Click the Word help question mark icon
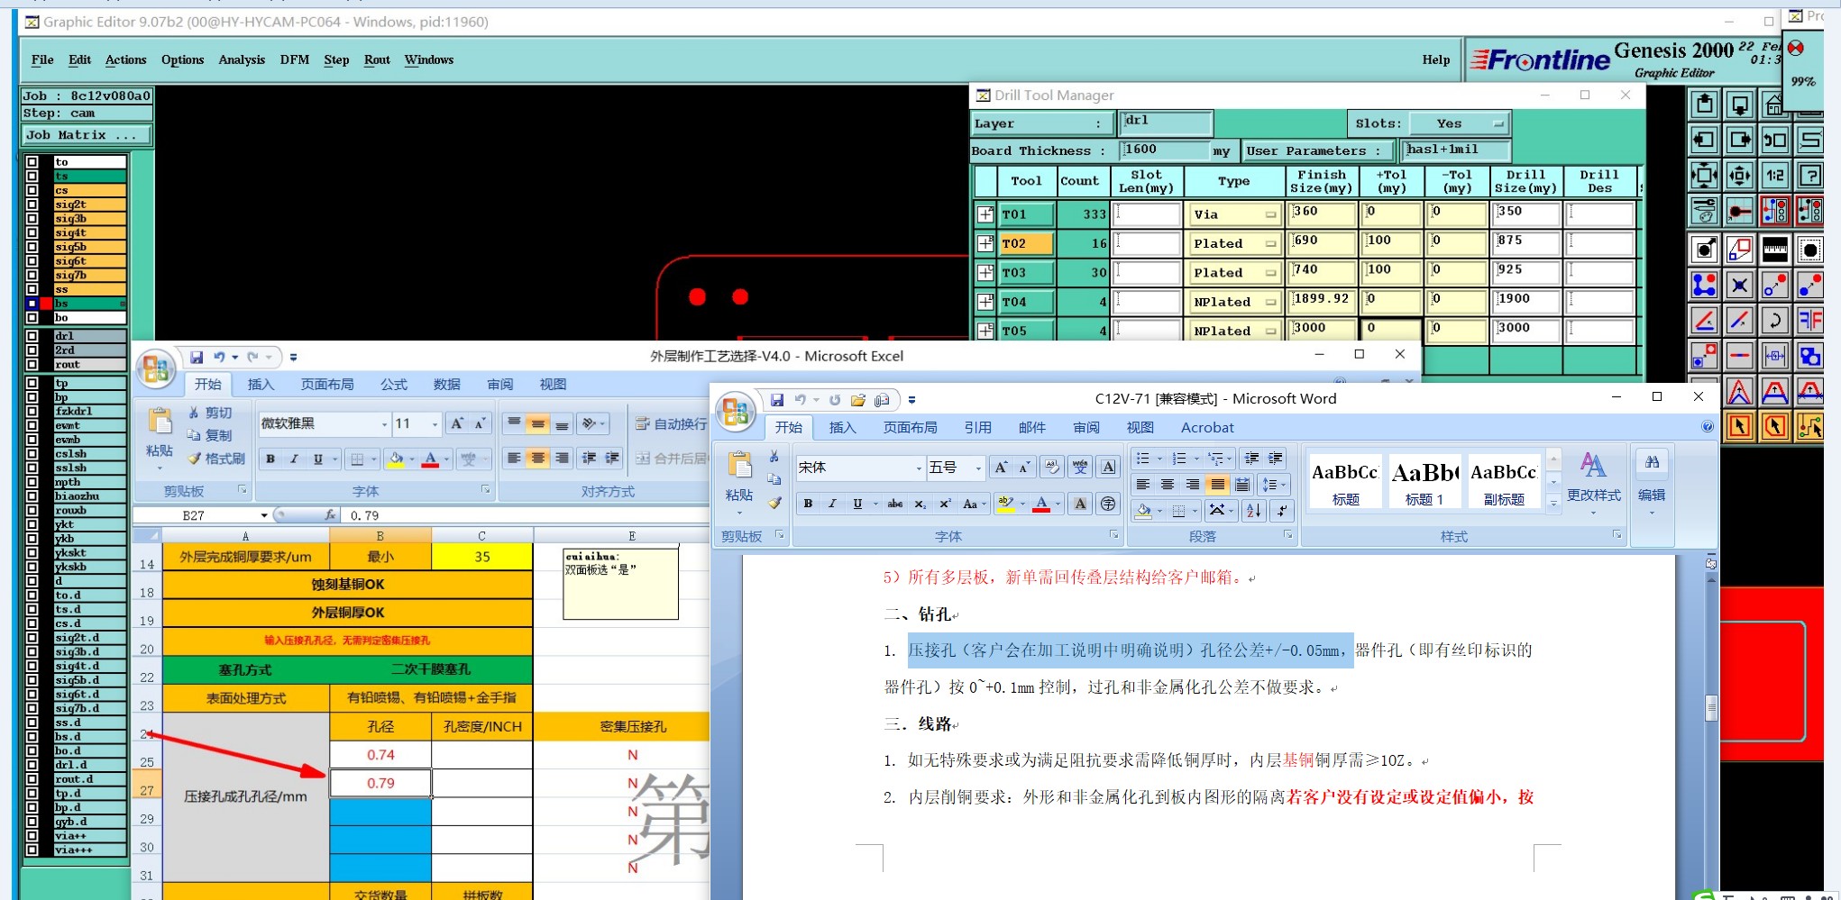Screen dimensions: 1841x900 pos(1707,427)
